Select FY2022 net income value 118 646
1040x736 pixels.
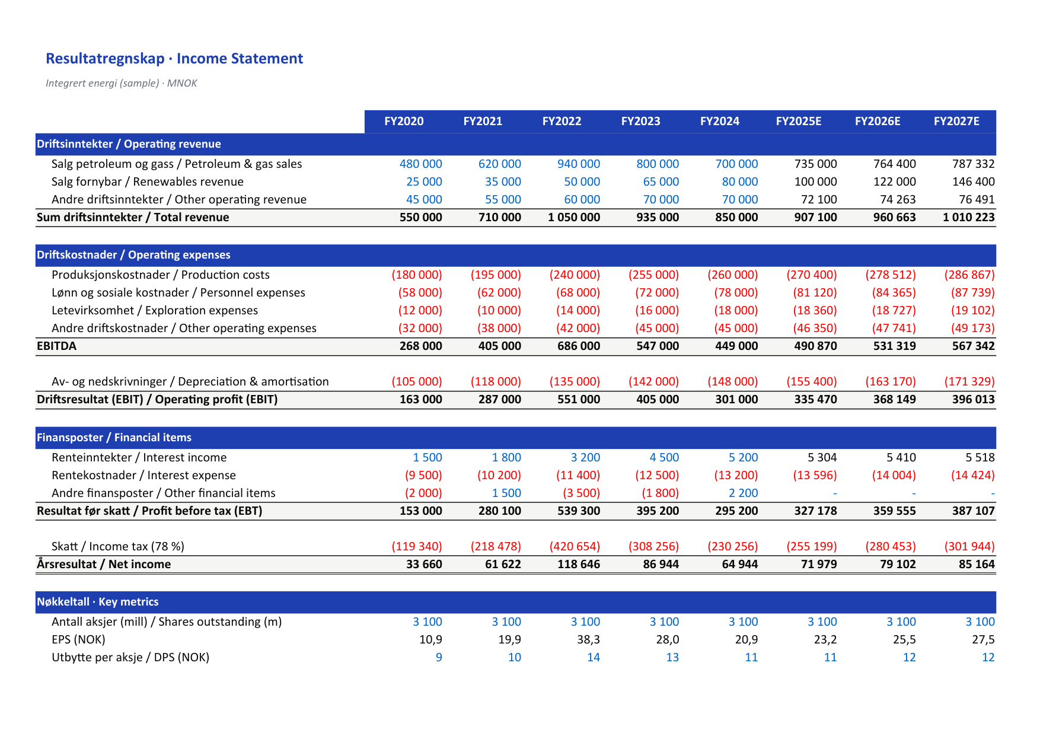coord(578,564)
